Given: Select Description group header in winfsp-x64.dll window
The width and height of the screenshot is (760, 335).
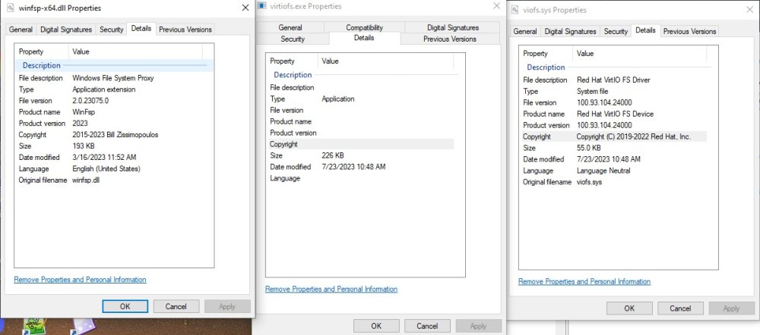Looking at the screenshot, I should click(114, 65).
